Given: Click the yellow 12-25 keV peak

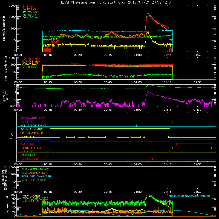Looking at the screenshot, I should coord(148,32).
